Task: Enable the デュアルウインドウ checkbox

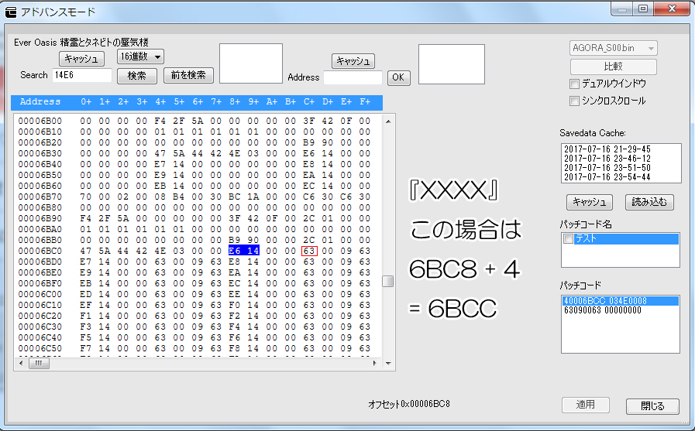Action: pos(574,84)
